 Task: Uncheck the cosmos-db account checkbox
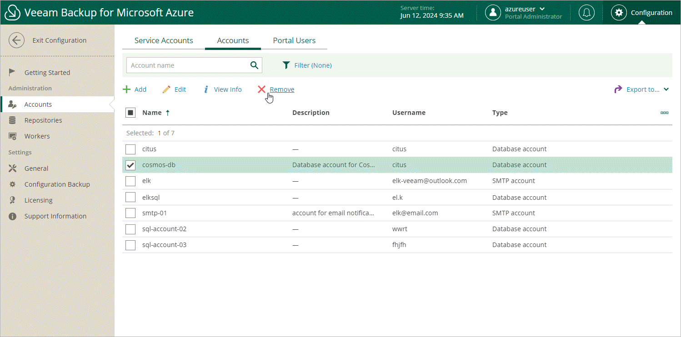tap(130, 165)
